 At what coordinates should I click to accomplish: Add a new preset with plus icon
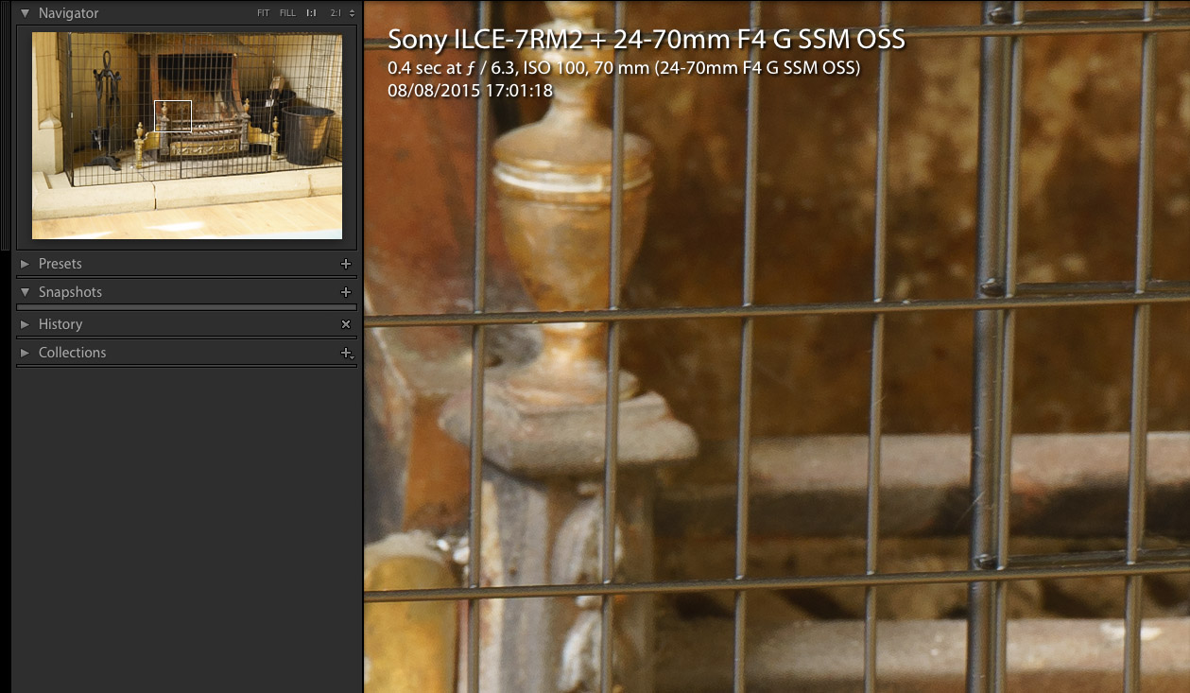pos(346,264)
